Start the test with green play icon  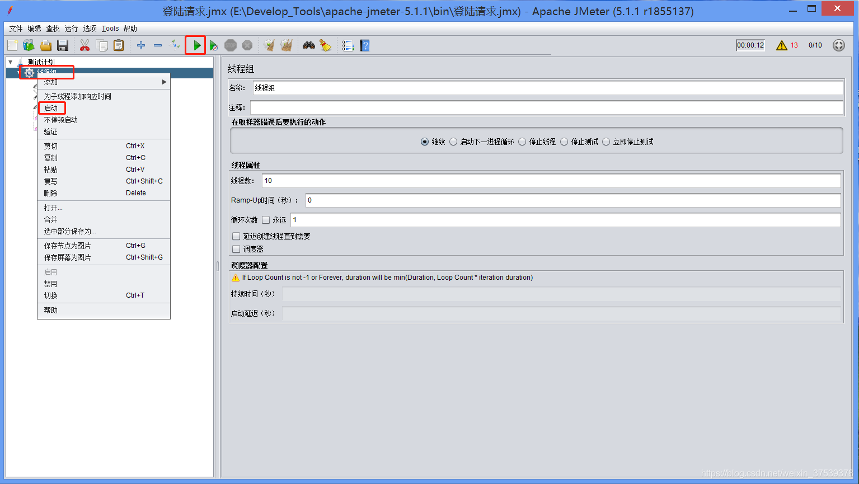(x=196, y=45)
